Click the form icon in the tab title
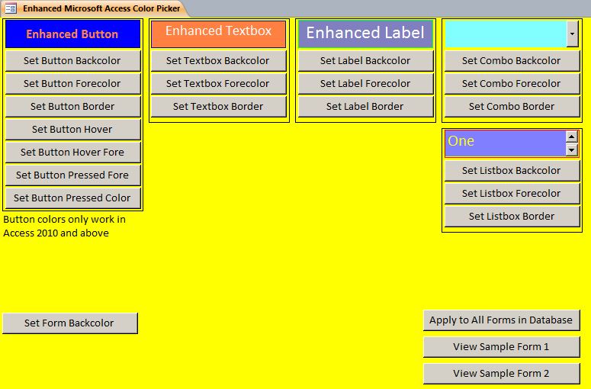Image resolution: width=591 pixels, height=389 pixels. coord(11,8)
